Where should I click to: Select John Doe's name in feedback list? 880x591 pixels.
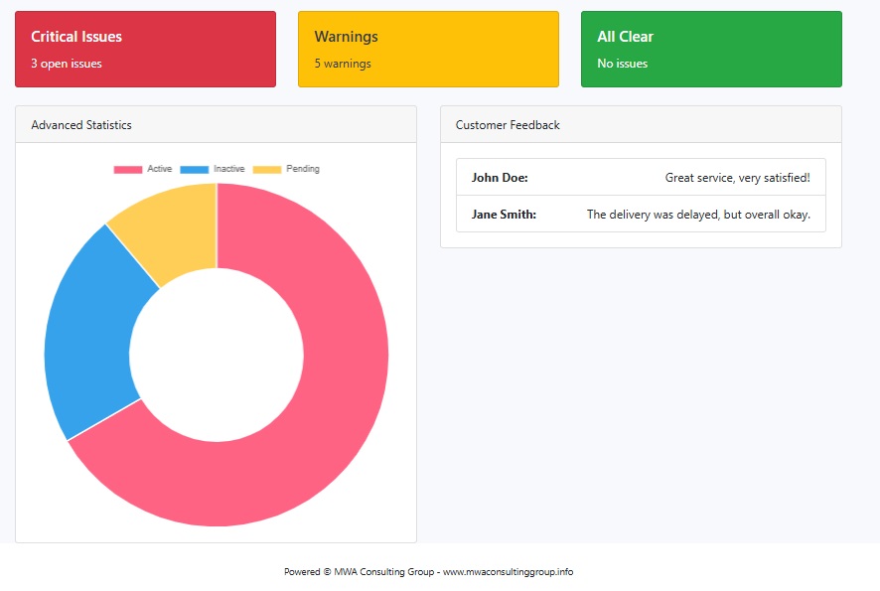[x=500, y=178]
